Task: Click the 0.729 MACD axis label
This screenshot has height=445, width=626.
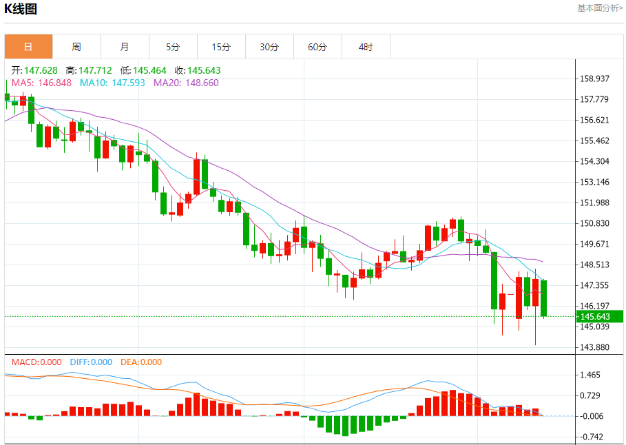Action: click(590, 395)
